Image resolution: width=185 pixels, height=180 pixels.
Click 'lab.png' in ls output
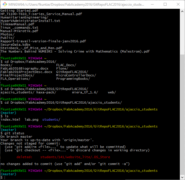(31, 120)
